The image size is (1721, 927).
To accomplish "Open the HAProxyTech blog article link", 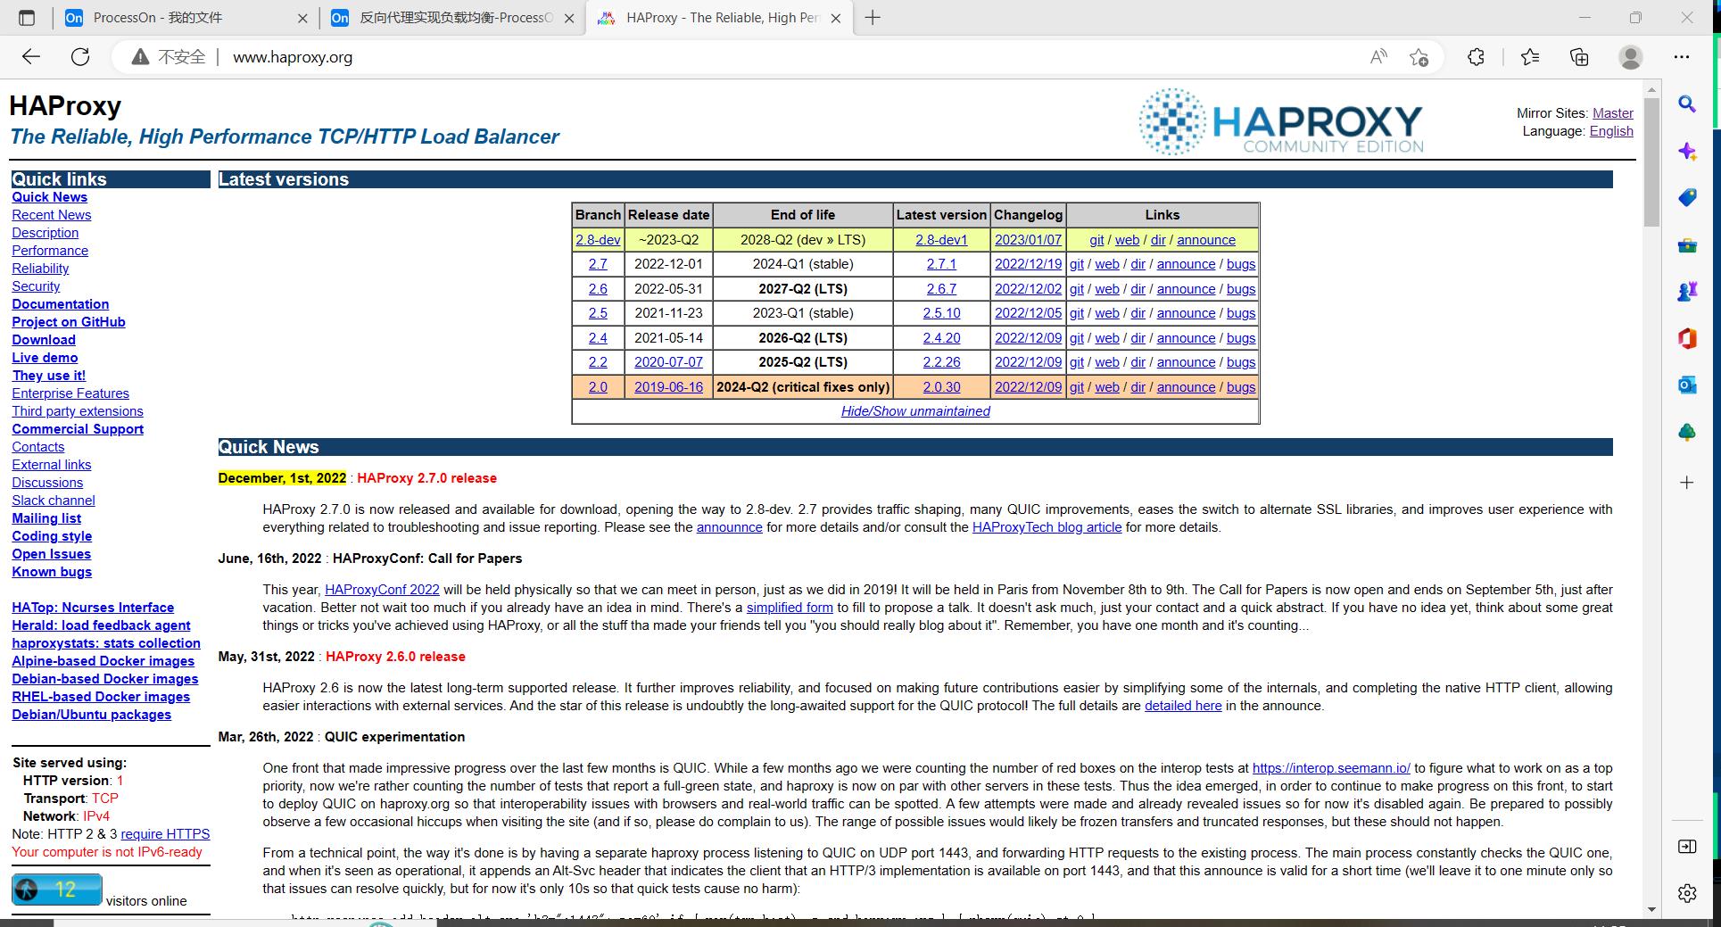I will [x=1047, y=527].
